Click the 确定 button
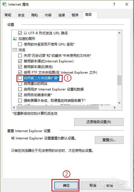Viewport: 134px width, 192px height. [x=66, y=185]
